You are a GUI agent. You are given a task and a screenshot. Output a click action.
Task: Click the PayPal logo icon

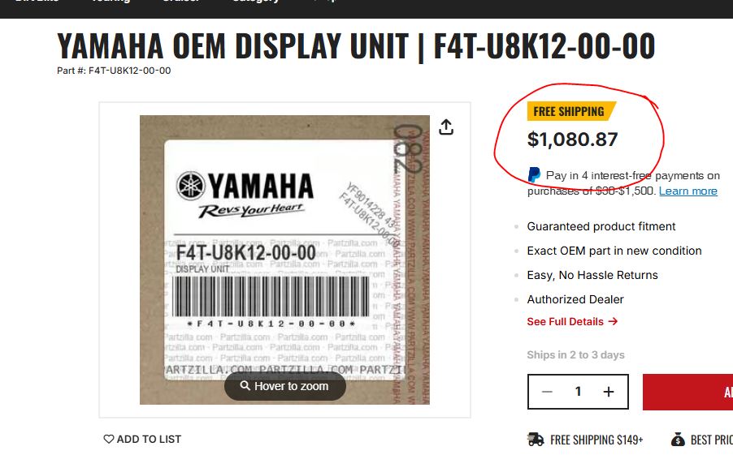pos(534,175)
